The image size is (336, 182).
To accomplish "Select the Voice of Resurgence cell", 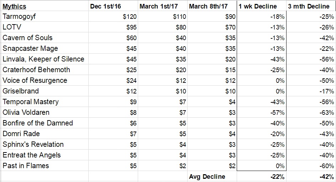I will [x=44, y=80].
